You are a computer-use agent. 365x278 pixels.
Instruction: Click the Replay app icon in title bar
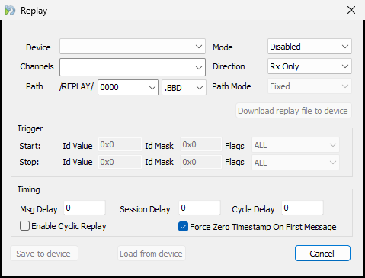pos(10,11)
